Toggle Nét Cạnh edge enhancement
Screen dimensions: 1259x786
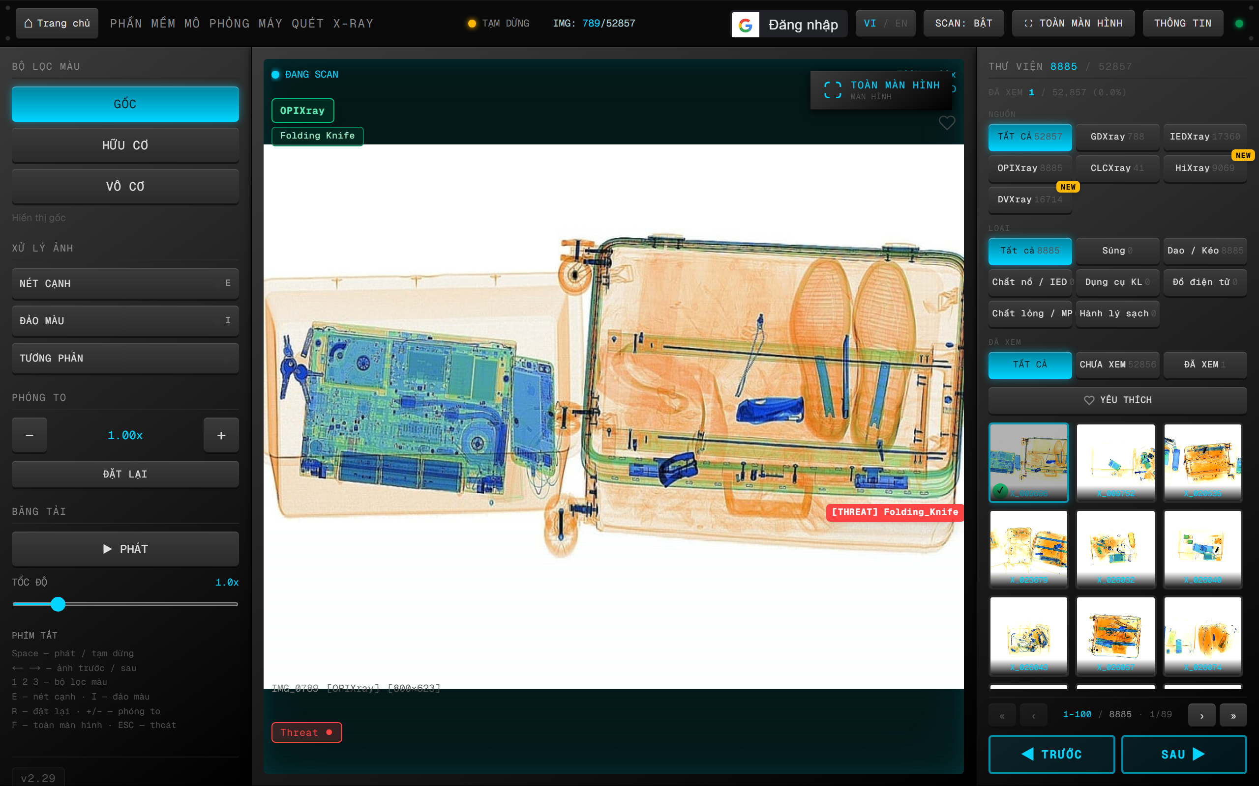(125, 283)
